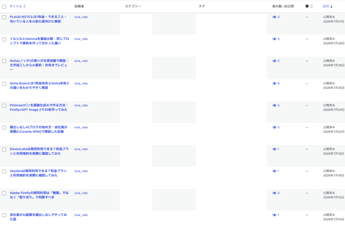The width and height of the screenshot is (345, 228).
Task: Click views eye icon for HeyGen row
Action: [274, 171]
